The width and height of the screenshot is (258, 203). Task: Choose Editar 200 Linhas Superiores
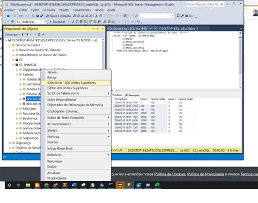(76, 88)
